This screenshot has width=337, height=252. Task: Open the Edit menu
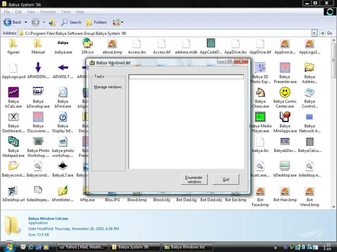18,12
